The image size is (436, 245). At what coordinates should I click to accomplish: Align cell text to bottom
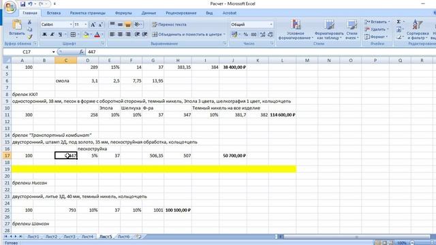[x=128, y=24]
